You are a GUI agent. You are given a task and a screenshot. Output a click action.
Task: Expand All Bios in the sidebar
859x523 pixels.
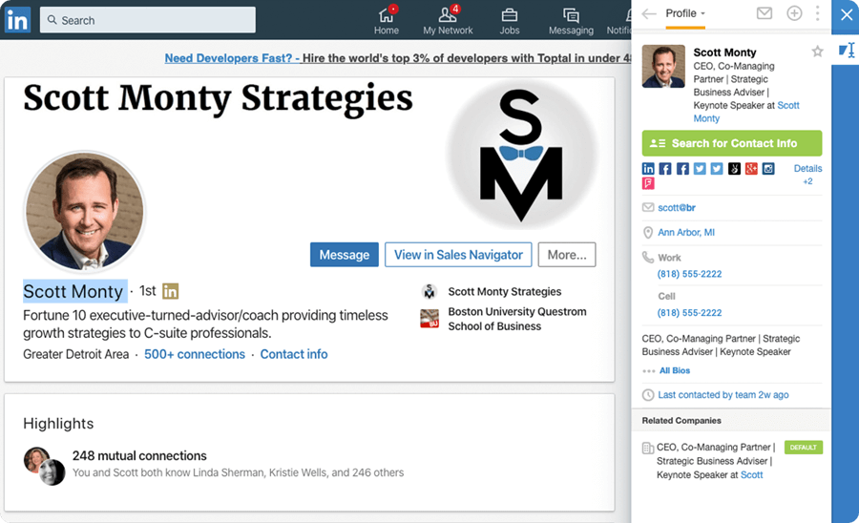[x=675, y=370]
